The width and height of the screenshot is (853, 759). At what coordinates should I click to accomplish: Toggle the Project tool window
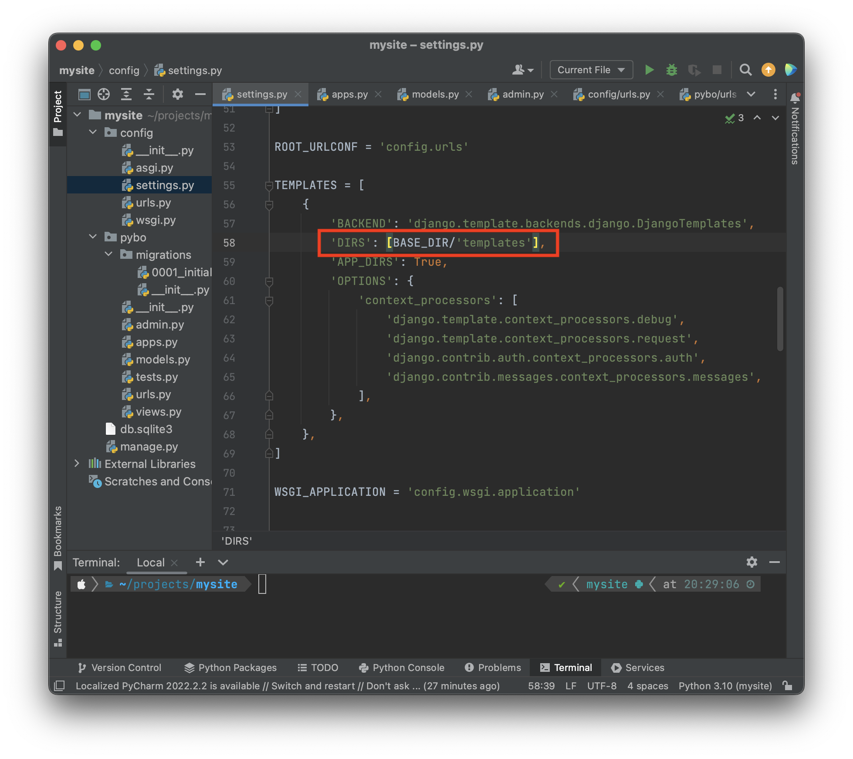[x=58, y=113]
